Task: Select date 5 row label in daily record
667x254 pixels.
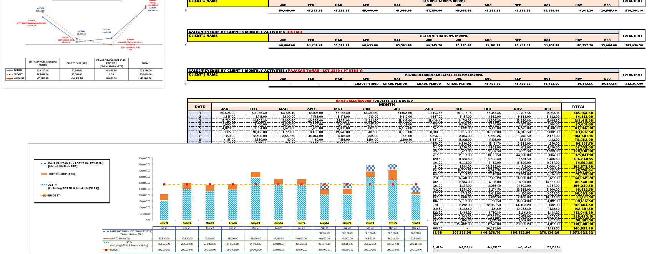Action: click(200, 128)
